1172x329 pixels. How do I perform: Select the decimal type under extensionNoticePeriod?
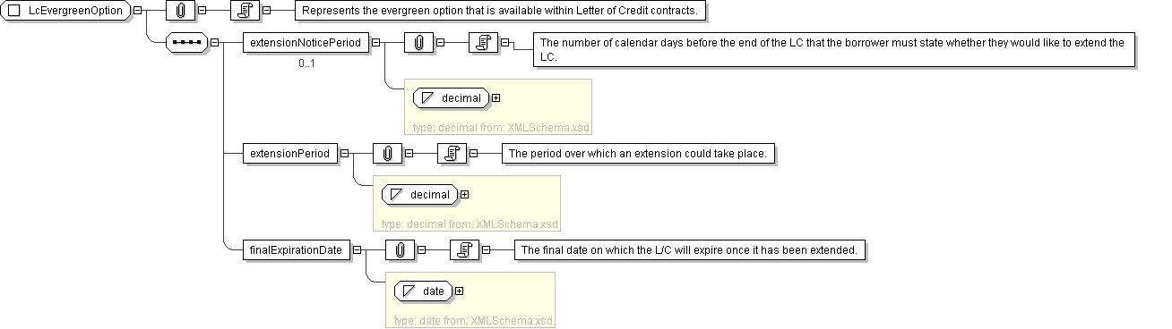pyautogui.click(x=451, y=97)
